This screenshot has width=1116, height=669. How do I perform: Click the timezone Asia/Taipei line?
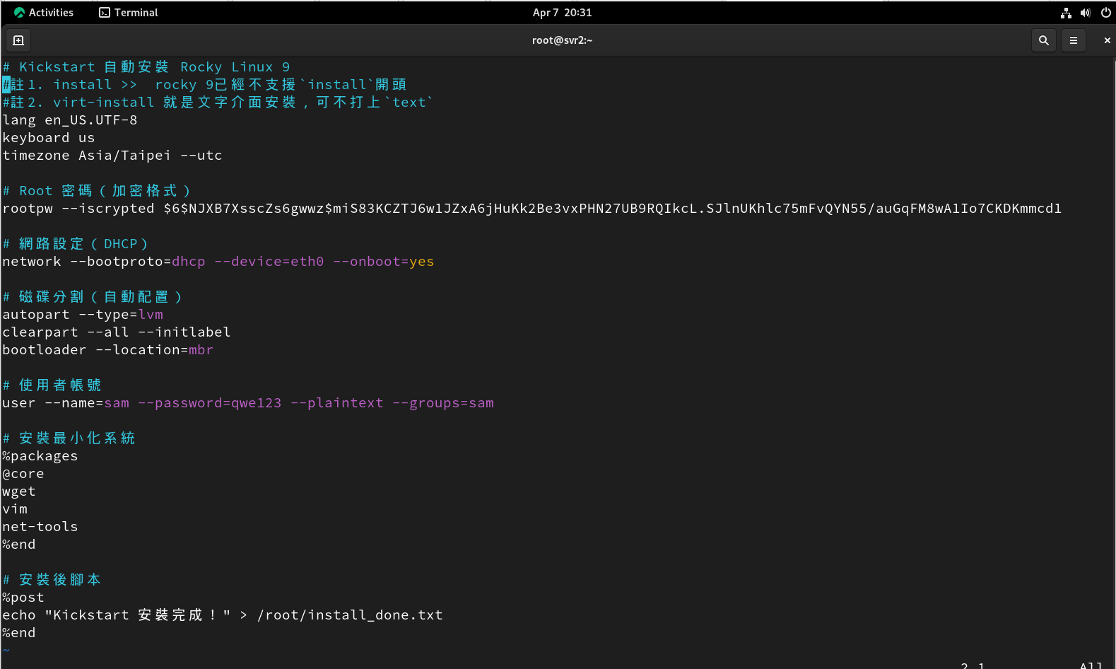112,156
